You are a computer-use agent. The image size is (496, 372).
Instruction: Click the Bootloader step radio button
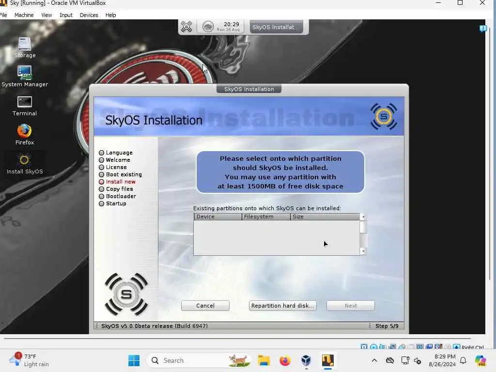click(x=102, y=197)
